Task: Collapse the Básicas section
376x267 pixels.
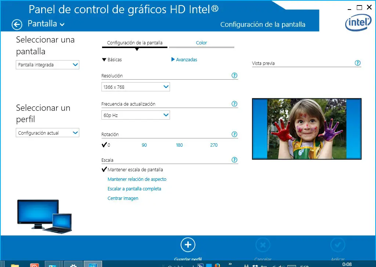Action: (x=112, y=60)
